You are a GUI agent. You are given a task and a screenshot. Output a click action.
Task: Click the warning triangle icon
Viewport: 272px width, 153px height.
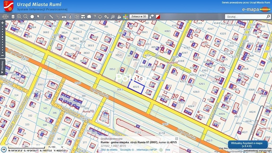click(119, 17)
